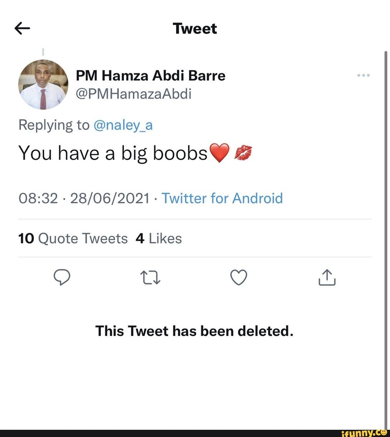Viewport: 390px width, 437px height.
Task: Click the ifunny.co watermark logo
Action: [x=364, y=432]
